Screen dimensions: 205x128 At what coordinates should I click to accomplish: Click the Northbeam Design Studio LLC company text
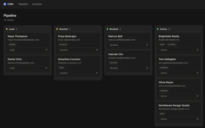click(174, 109)
